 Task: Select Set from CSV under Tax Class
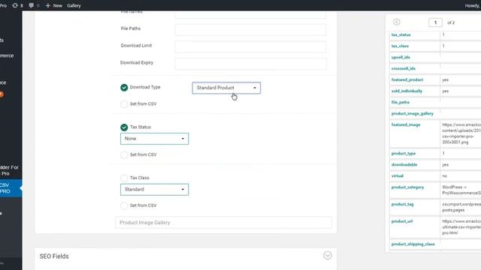[124, 205]
